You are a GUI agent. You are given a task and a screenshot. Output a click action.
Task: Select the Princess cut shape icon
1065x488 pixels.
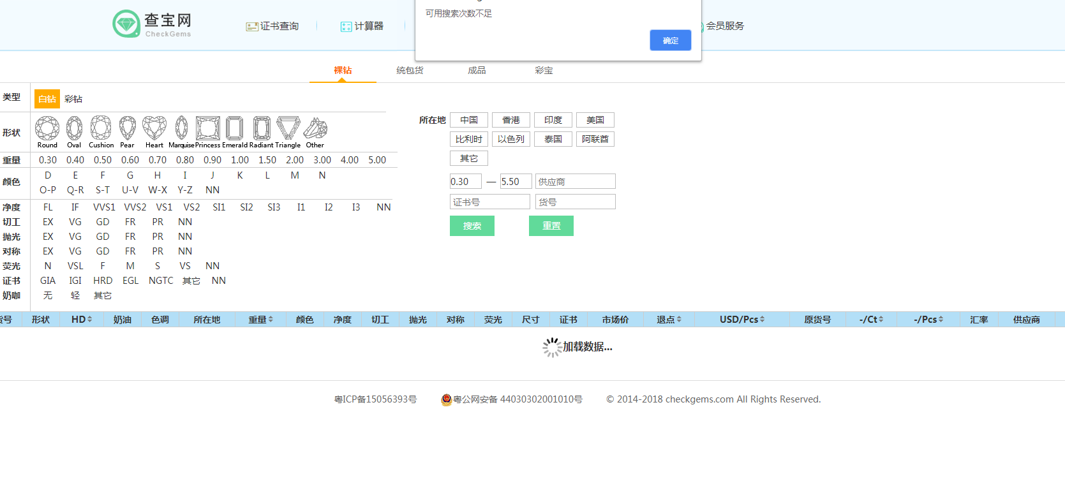[207, 128]
